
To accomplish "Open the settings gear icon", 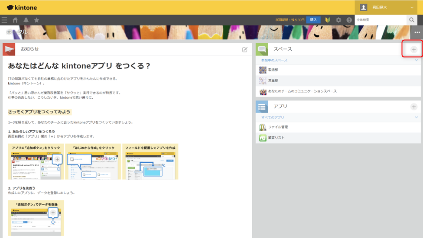I will (338, 20).
